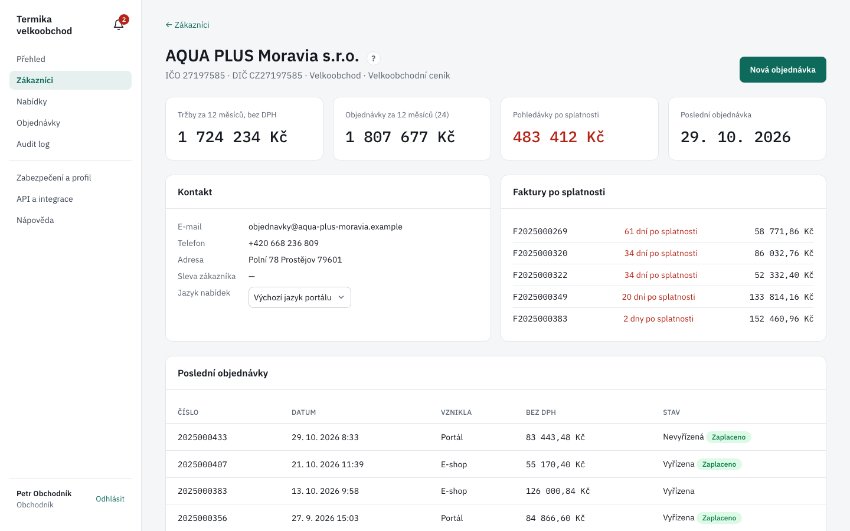Click the help question mark beside company name
The image size is (850, 531).
[373, 58]
